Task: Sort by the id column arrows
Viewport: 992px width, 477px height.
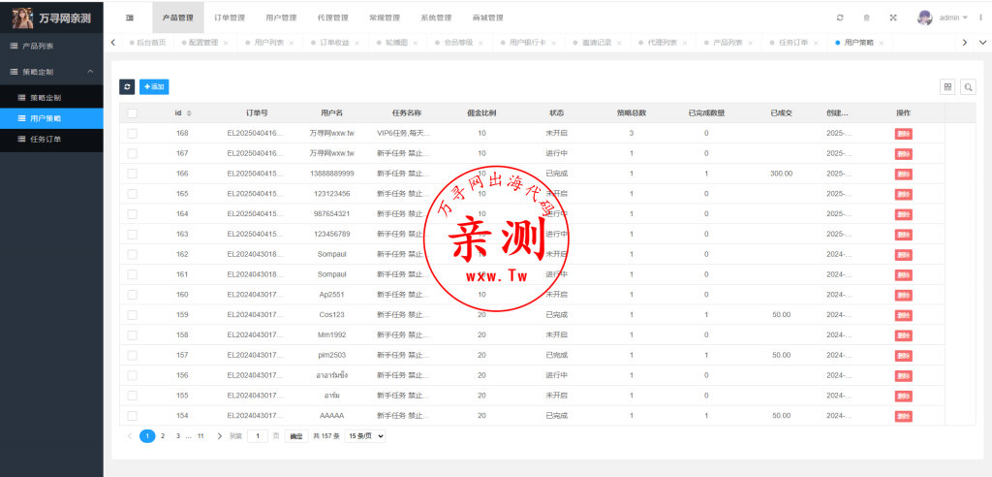Action: (189, 113)
